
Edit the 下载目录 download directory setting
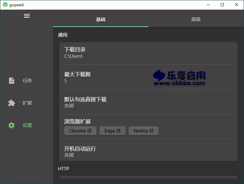148,53
